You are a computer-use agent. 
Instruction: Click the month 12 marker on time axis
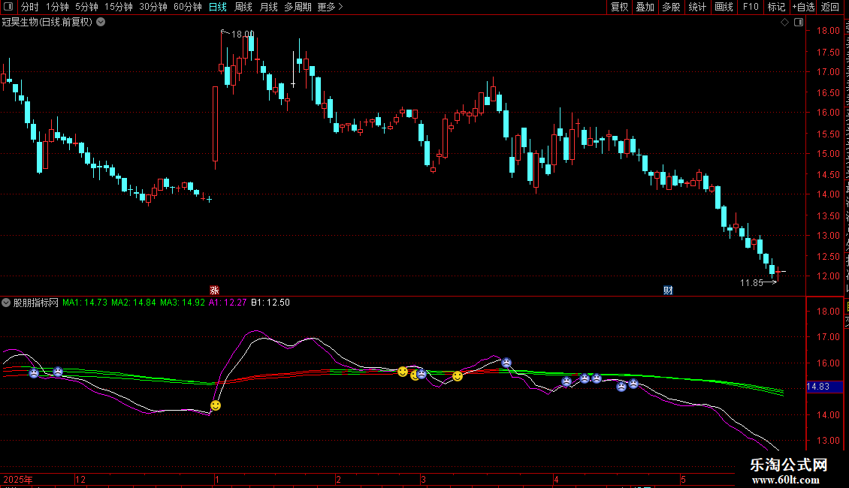click(80, 479)
